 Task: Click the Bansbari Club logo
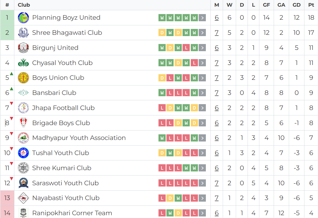tap(23, 93)
